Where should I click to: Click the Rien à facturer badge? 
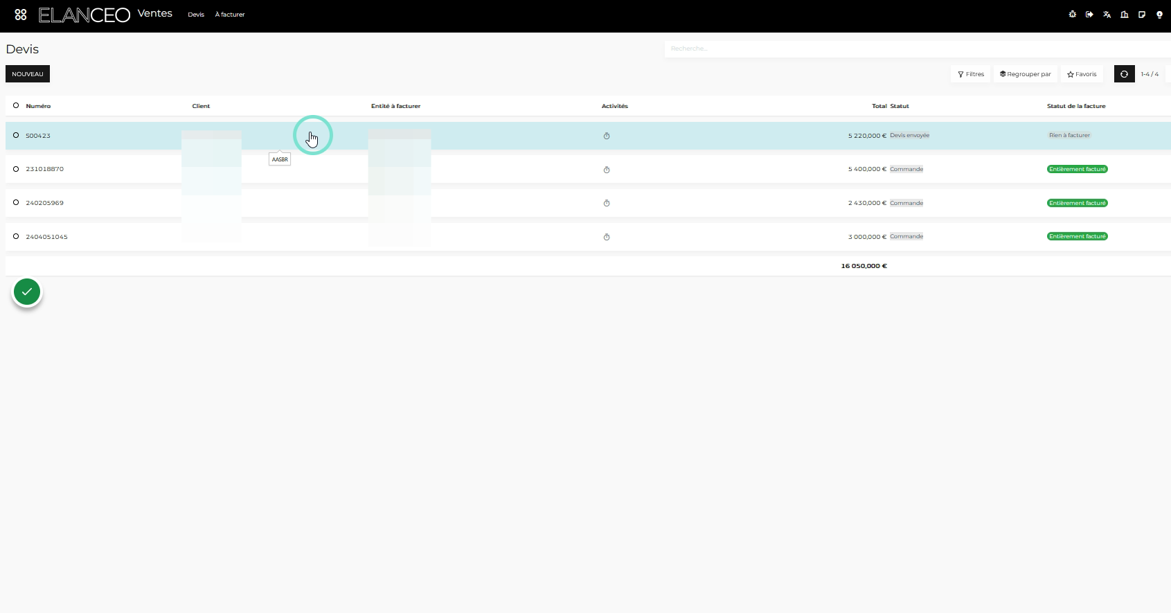[1069, 135]
